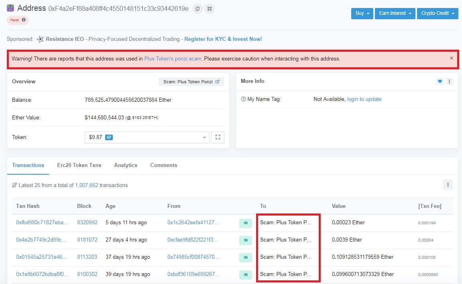
Task: Dismiss the Plus Token warning banner
Action: (452, 58)
